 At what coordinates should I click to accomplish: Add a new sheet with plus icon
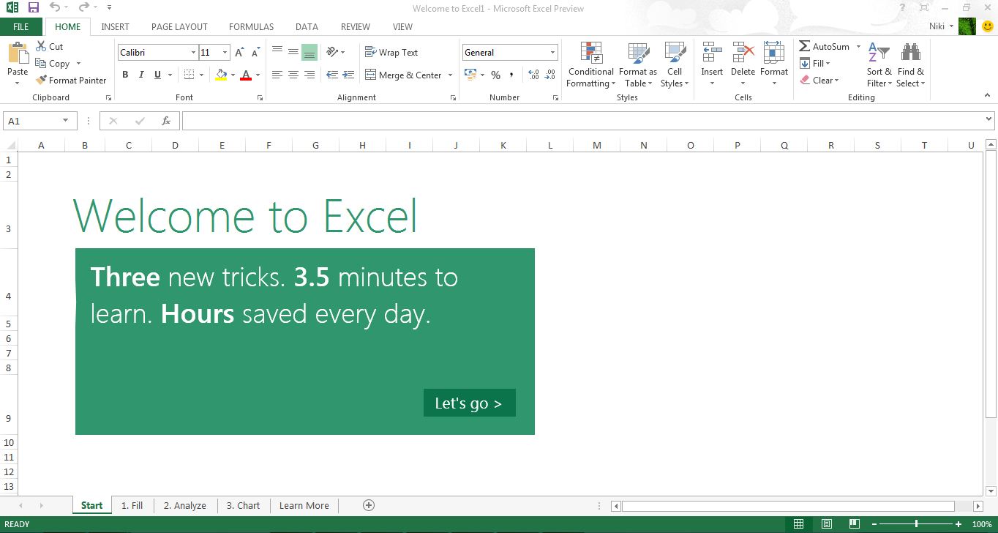tap(369, 505)
